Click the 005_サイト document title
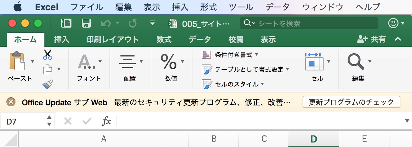The width and height of the screenshot is (412, 147). click(206, 24)
